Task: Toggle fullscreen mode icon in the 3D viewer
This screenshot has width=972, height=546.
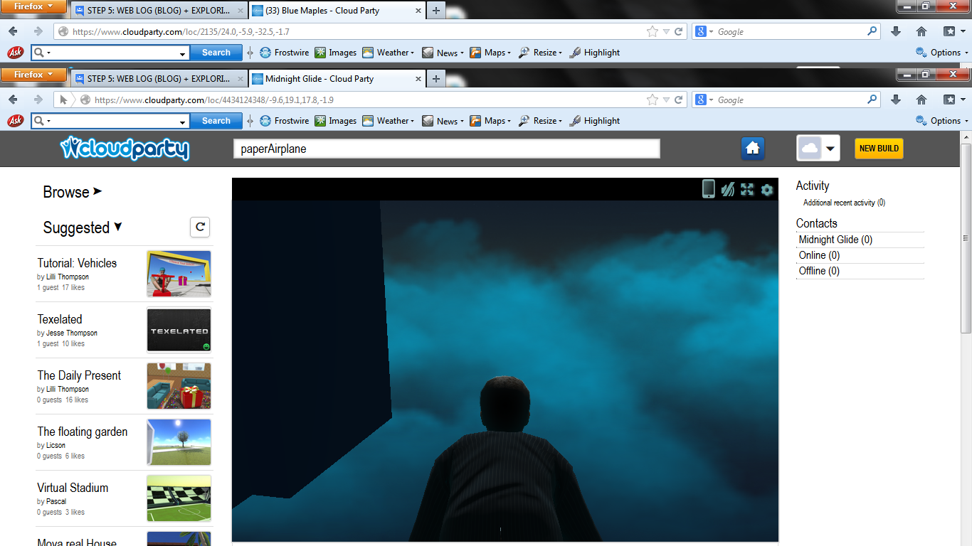Action: pyautogui.click(x=747, y=189)
